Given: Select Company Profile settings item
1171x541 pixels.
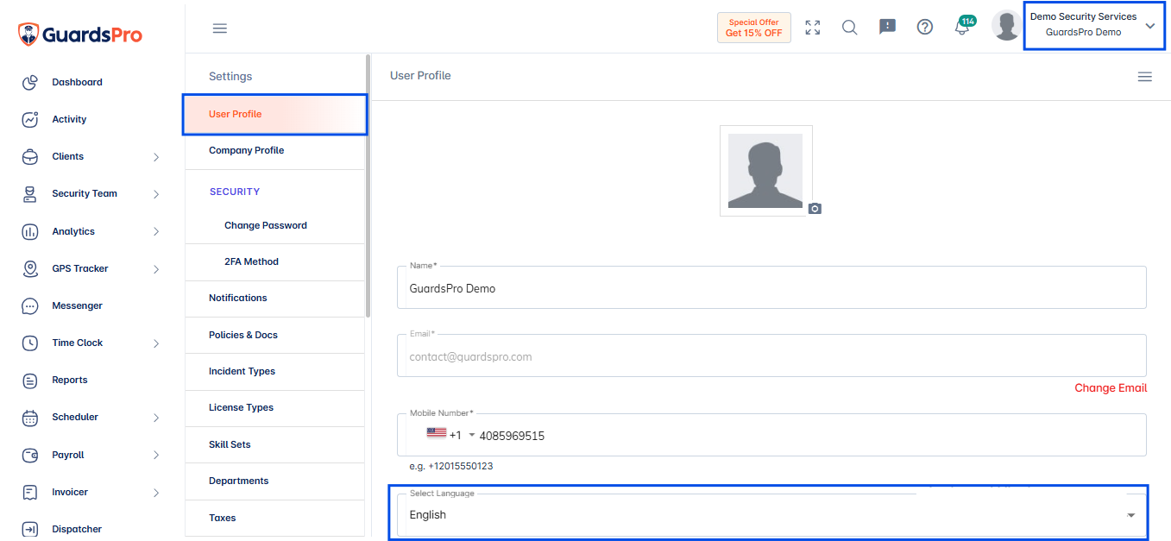Looking at the screenshot, I should (x=276, y=150).
